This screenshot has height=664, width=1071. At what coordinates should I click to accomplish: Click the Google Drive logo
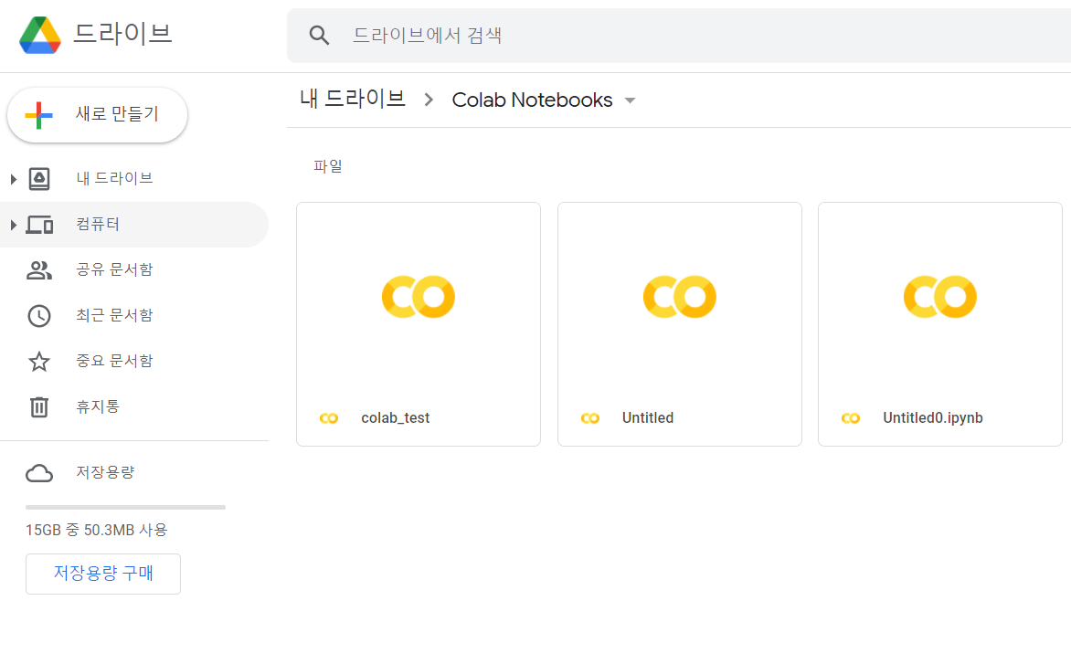[40, 35]
